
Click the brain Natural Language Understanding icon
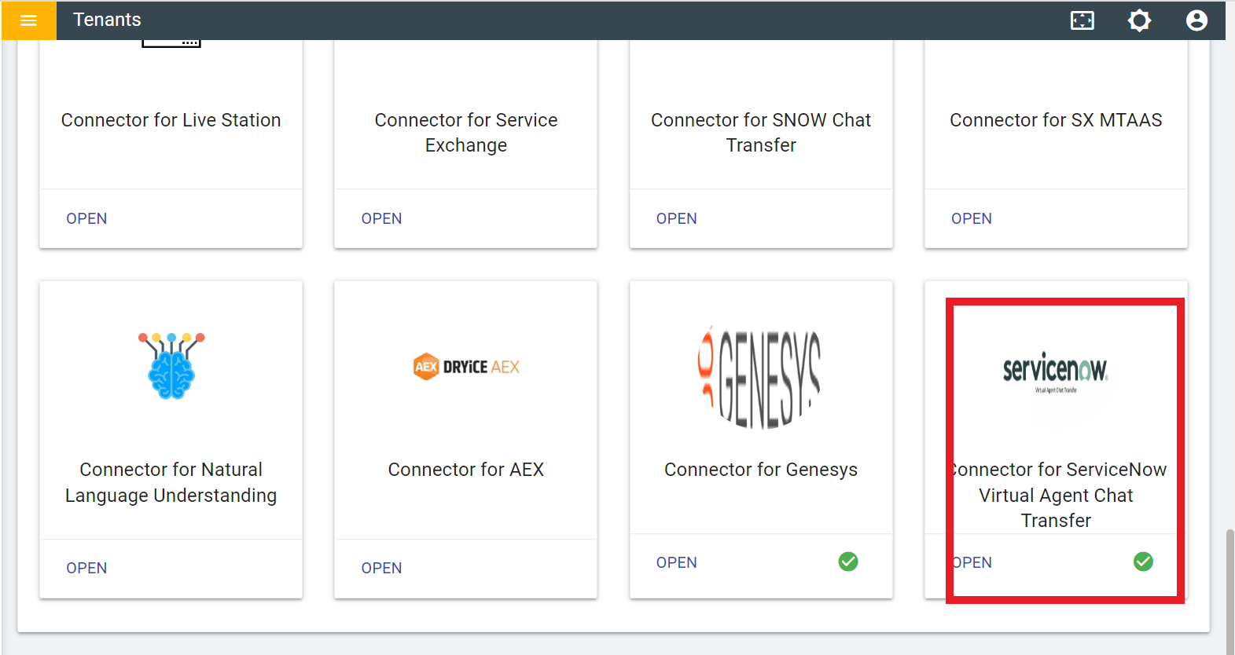pyautogui.click(x=171, y=366)
